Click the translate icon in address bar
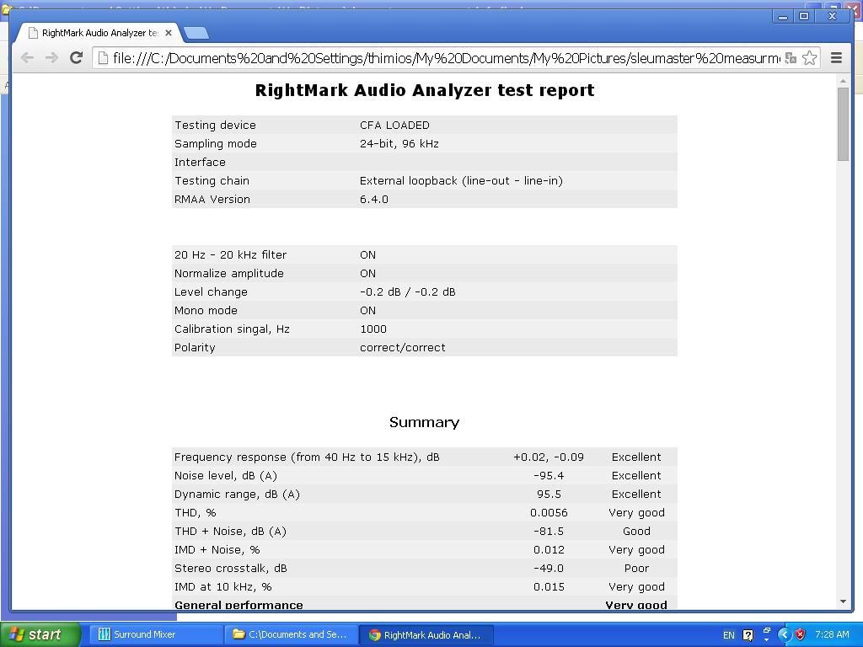 click(791, 58)
